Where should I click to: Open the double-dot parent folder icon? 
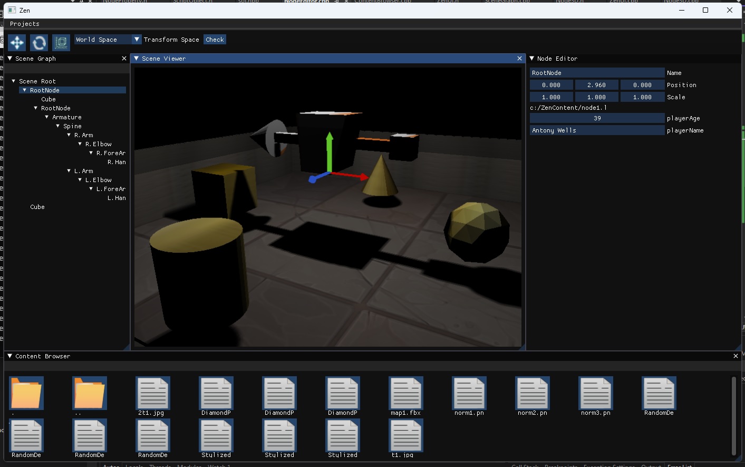[x=90, y=393]
